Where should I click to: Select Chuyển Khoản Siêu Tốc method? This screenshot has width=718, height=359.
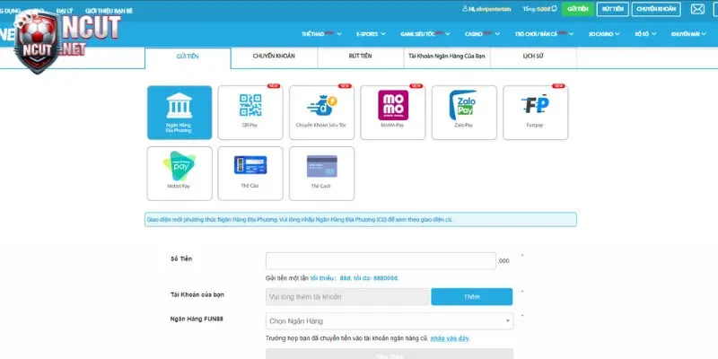coord(321,112)
